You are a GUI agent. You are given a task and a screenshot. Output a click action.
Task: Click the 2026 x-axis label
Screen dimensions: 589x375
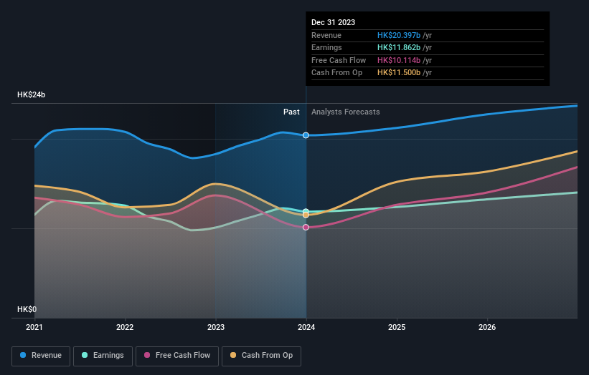pyautogui.click(x=487, y=327)
